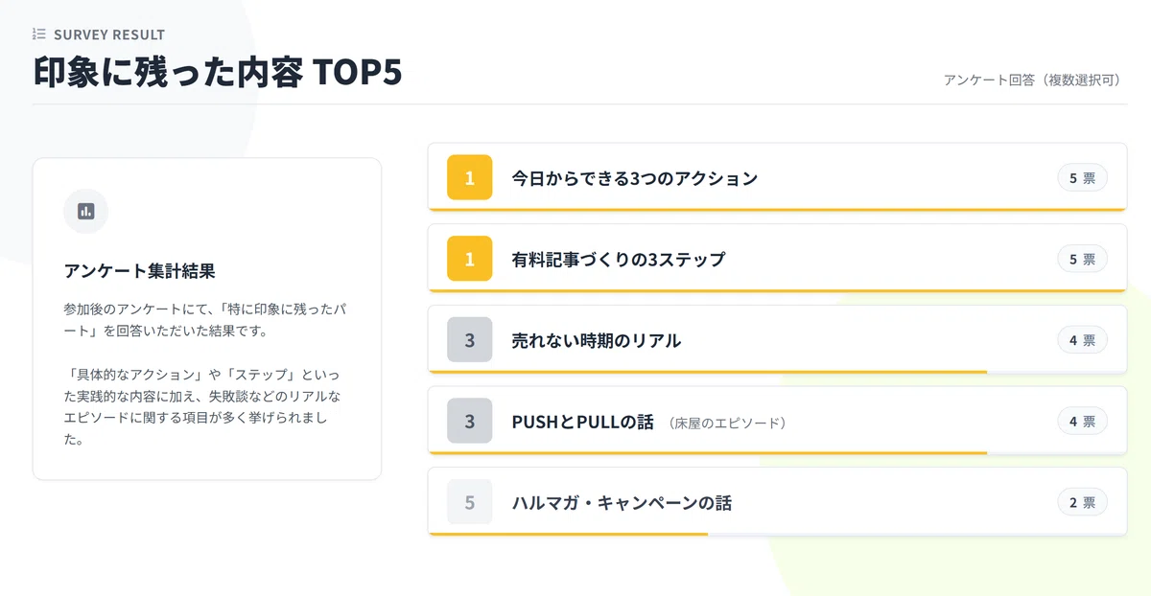Image resolution: width=1151 pixels, height=596 pixels.
Task: Click the 4票 pill on the PUSHとPULLの話 row
Action: 1083,421
